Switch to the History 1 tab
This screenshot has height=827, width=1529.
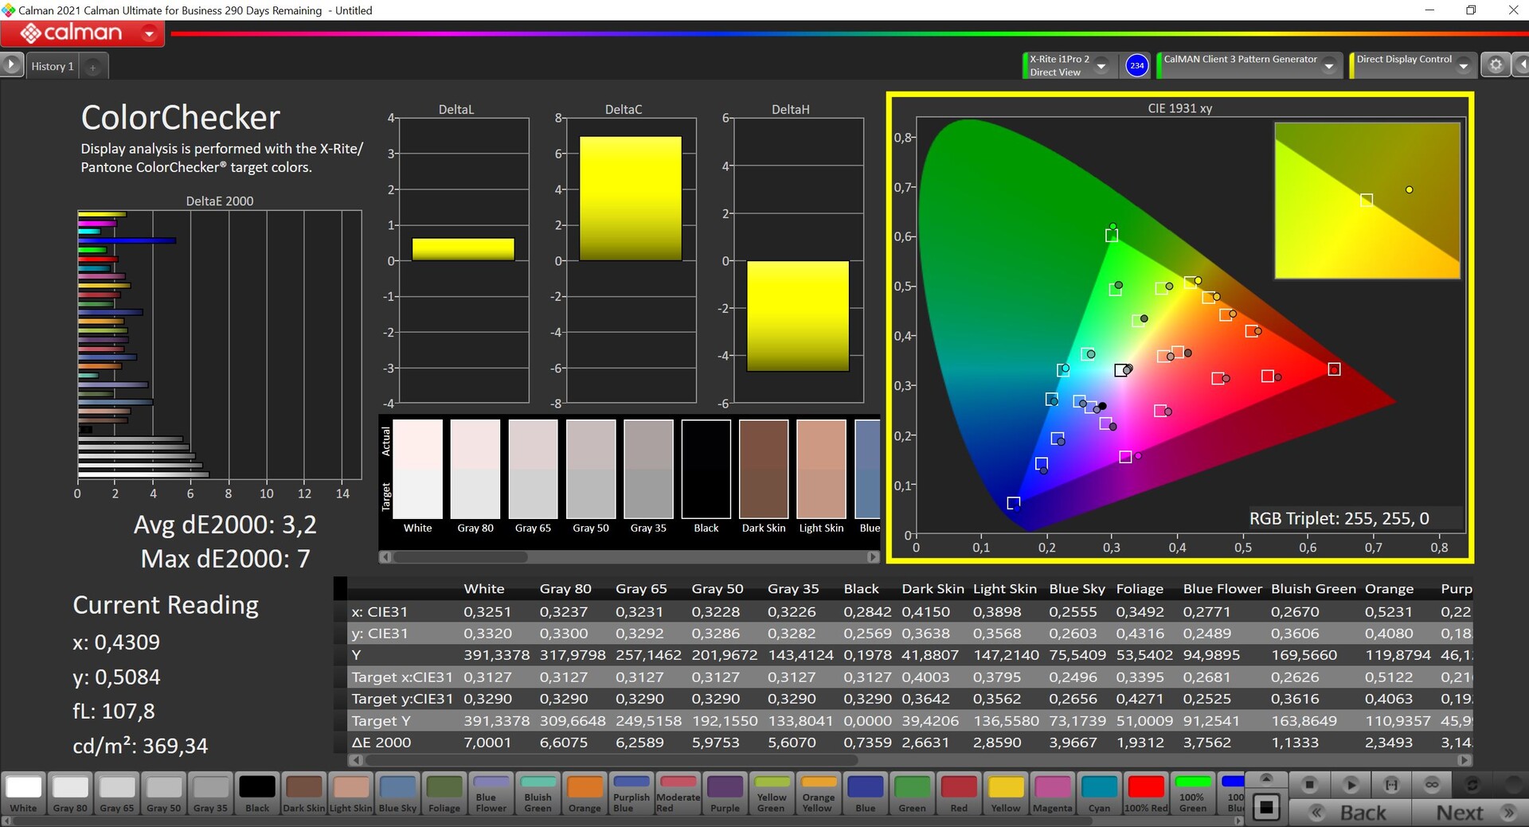(x=53, y=66)
